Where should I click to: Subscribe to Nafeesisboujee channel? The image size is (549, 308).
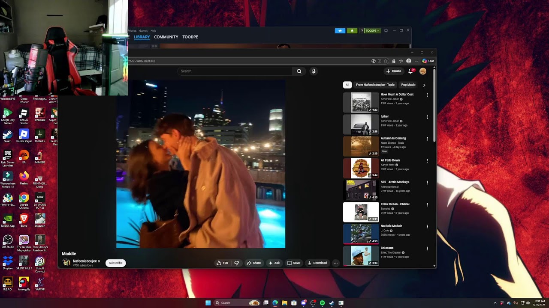(116, 263)
